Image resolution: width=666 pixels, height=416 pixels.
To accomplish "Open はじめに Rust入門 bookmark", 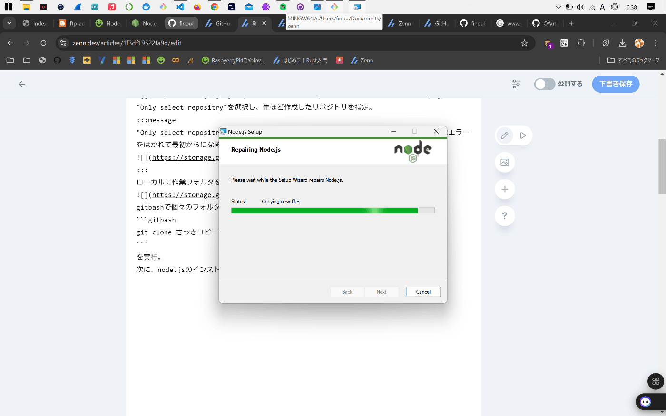I will (301, 60).
